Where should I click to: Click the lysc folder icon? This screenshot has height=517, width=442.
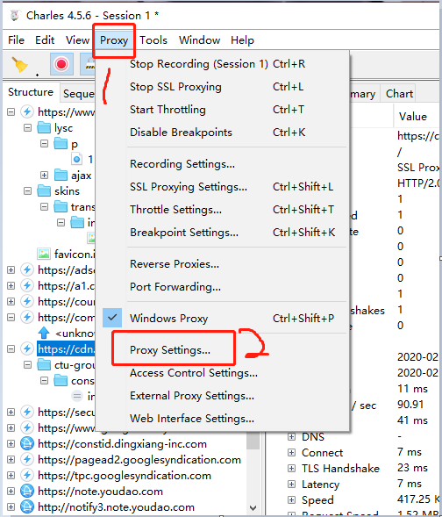pos(44,127)
